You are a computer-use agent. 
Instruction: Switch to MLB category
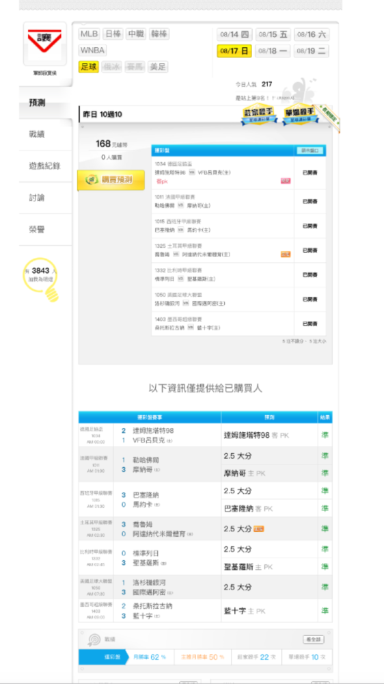coord(90,34)
